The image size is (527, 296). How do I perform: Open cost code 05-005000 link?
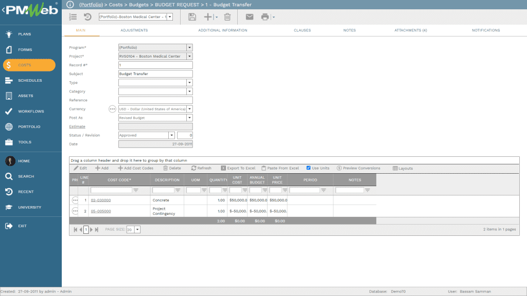click(100, 211)
